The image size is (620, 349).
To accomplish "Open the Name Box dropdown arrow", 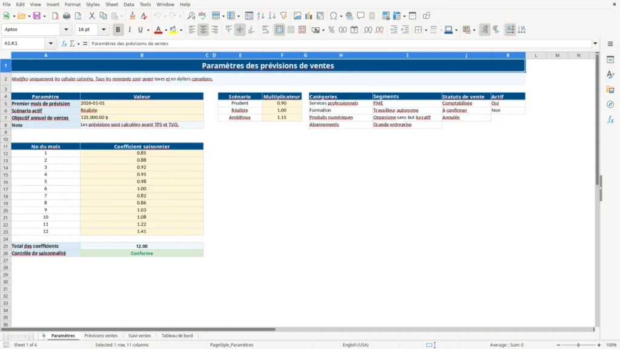I will [51, 44].
